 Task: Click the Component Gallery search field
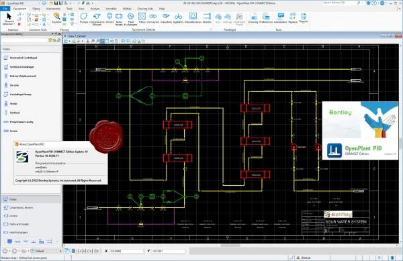point(24,40)
